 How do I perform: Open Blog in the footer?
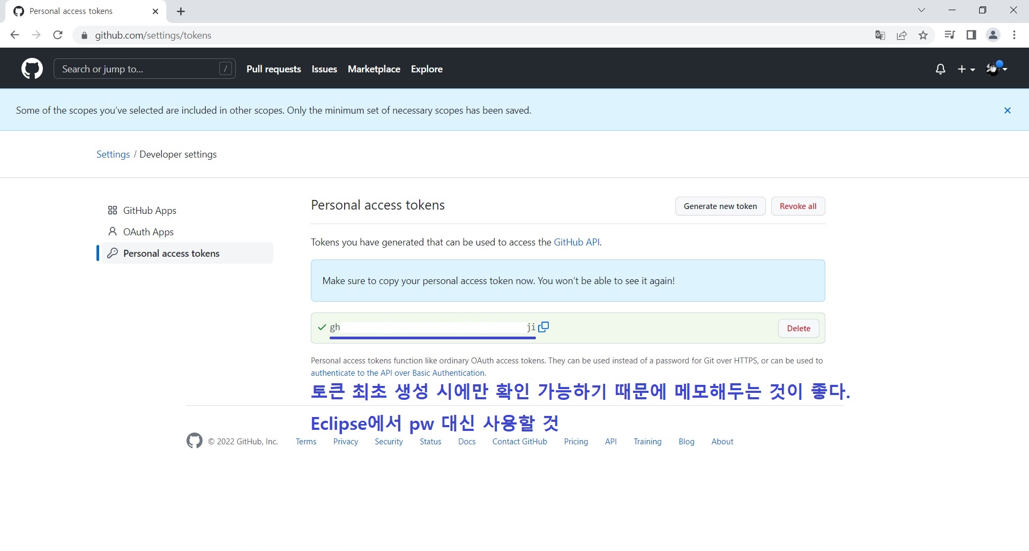pyautogui.click(x=687, y=442)
